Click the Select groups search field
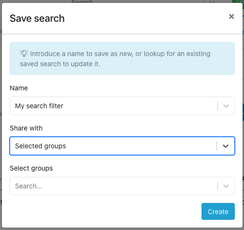 (122, 186)
